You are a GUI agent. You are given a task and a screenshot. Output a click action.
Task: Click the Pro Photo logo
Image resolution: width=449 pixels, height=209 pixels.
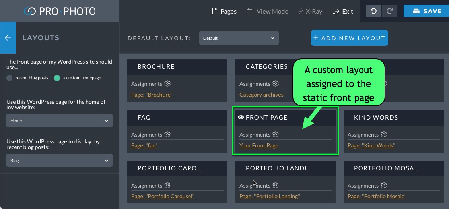click(60, 11)
